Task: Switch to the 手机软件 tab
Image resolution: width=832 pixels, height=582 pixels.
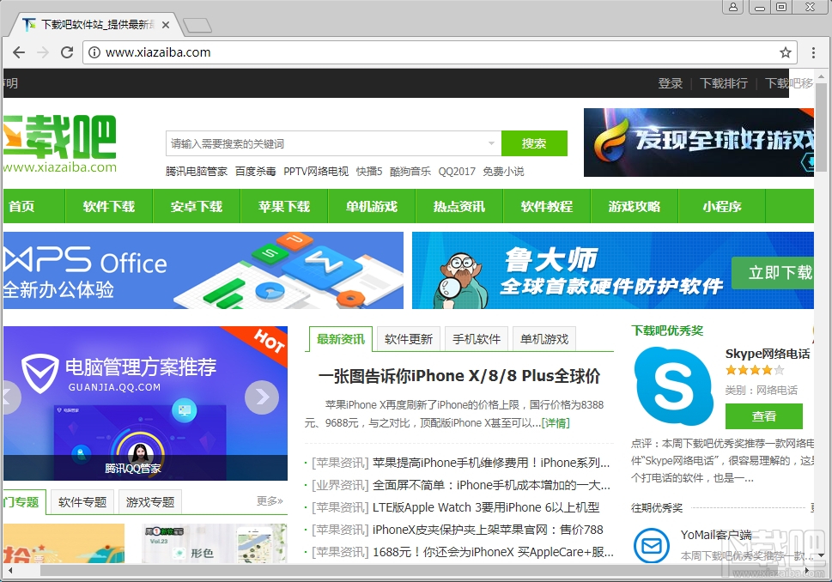Action: [477, 339]
